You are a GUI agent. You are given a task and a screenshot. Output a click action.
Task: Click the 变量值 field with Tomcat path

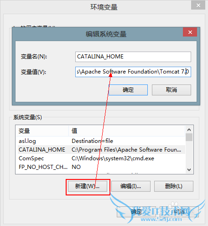(133, 72)
